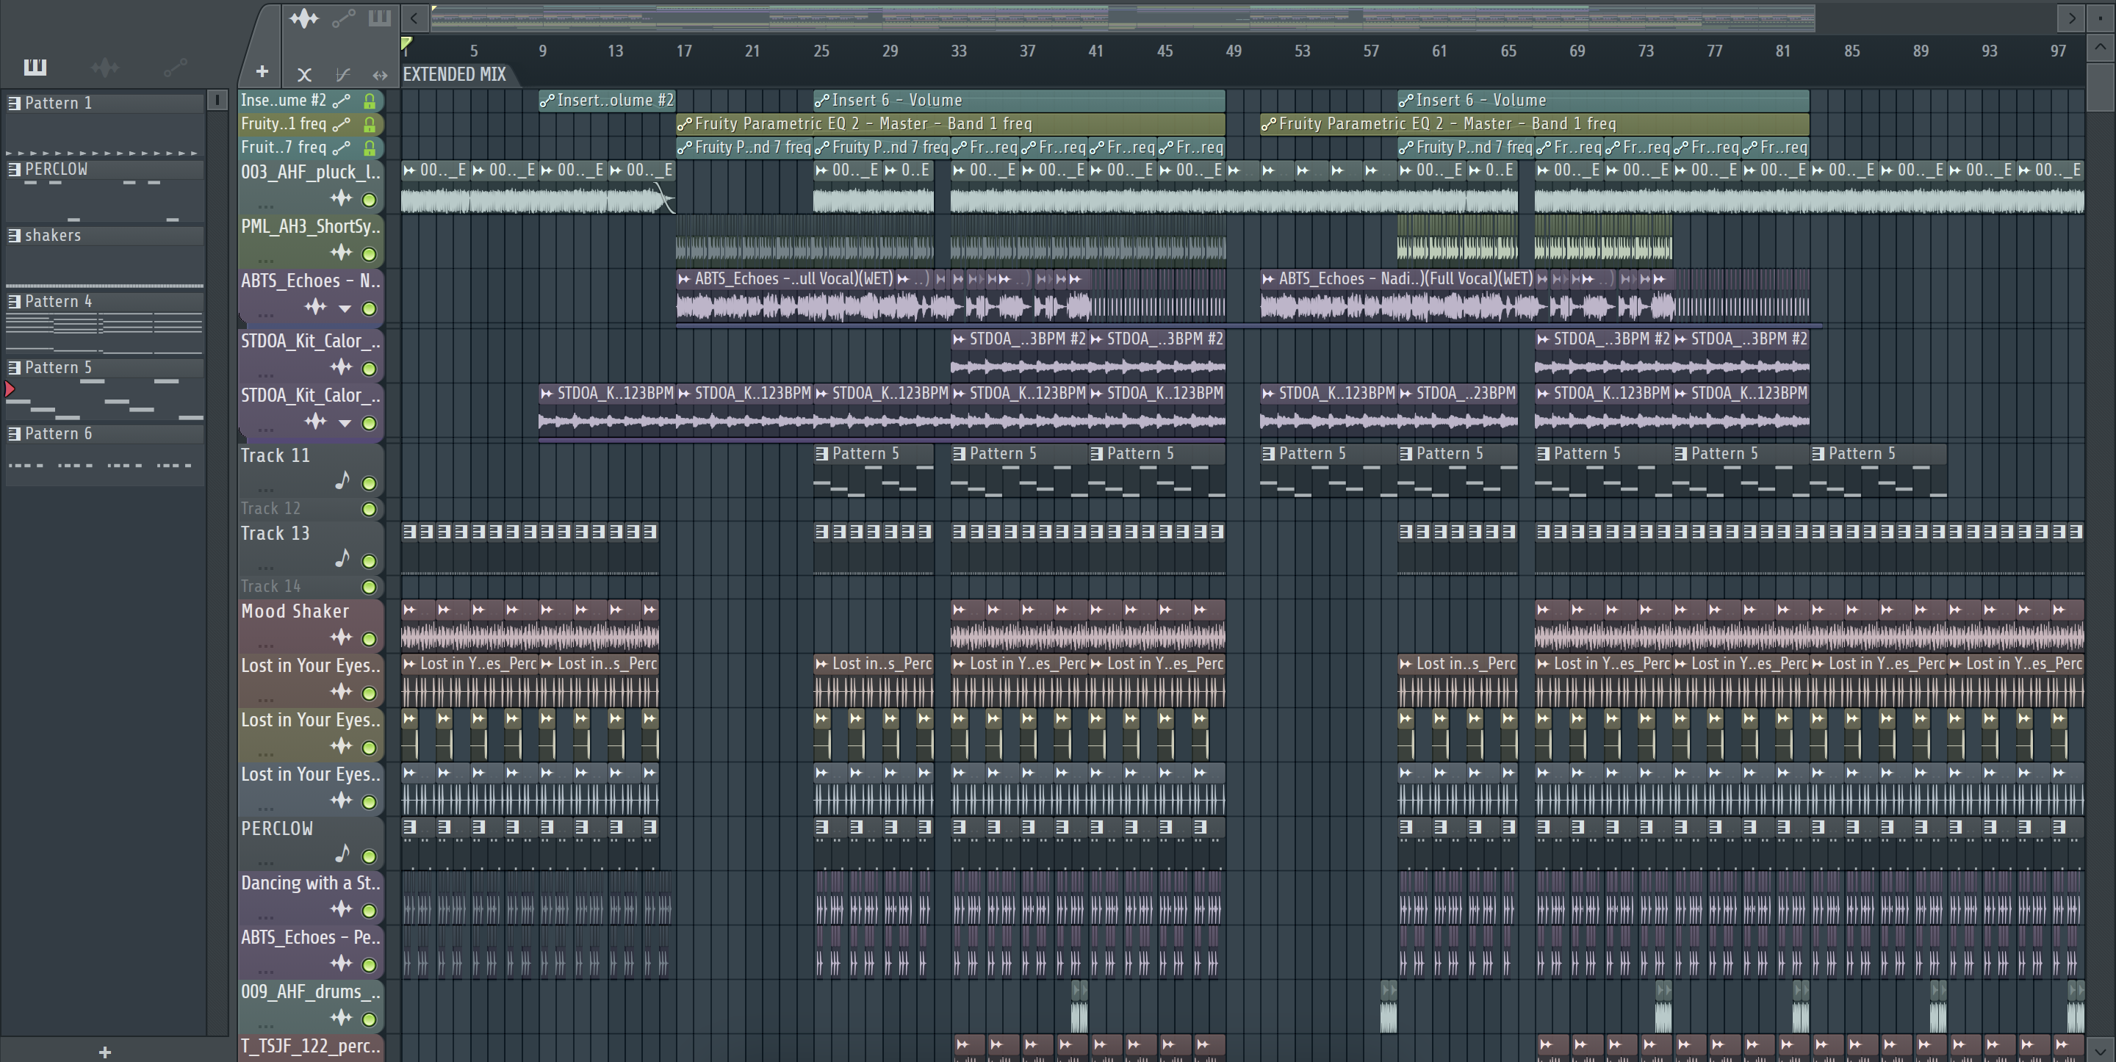Screen dimensions: 2116x1062
Task: Click waveform icon on Dancing with a St track
Action: point(341,909)
